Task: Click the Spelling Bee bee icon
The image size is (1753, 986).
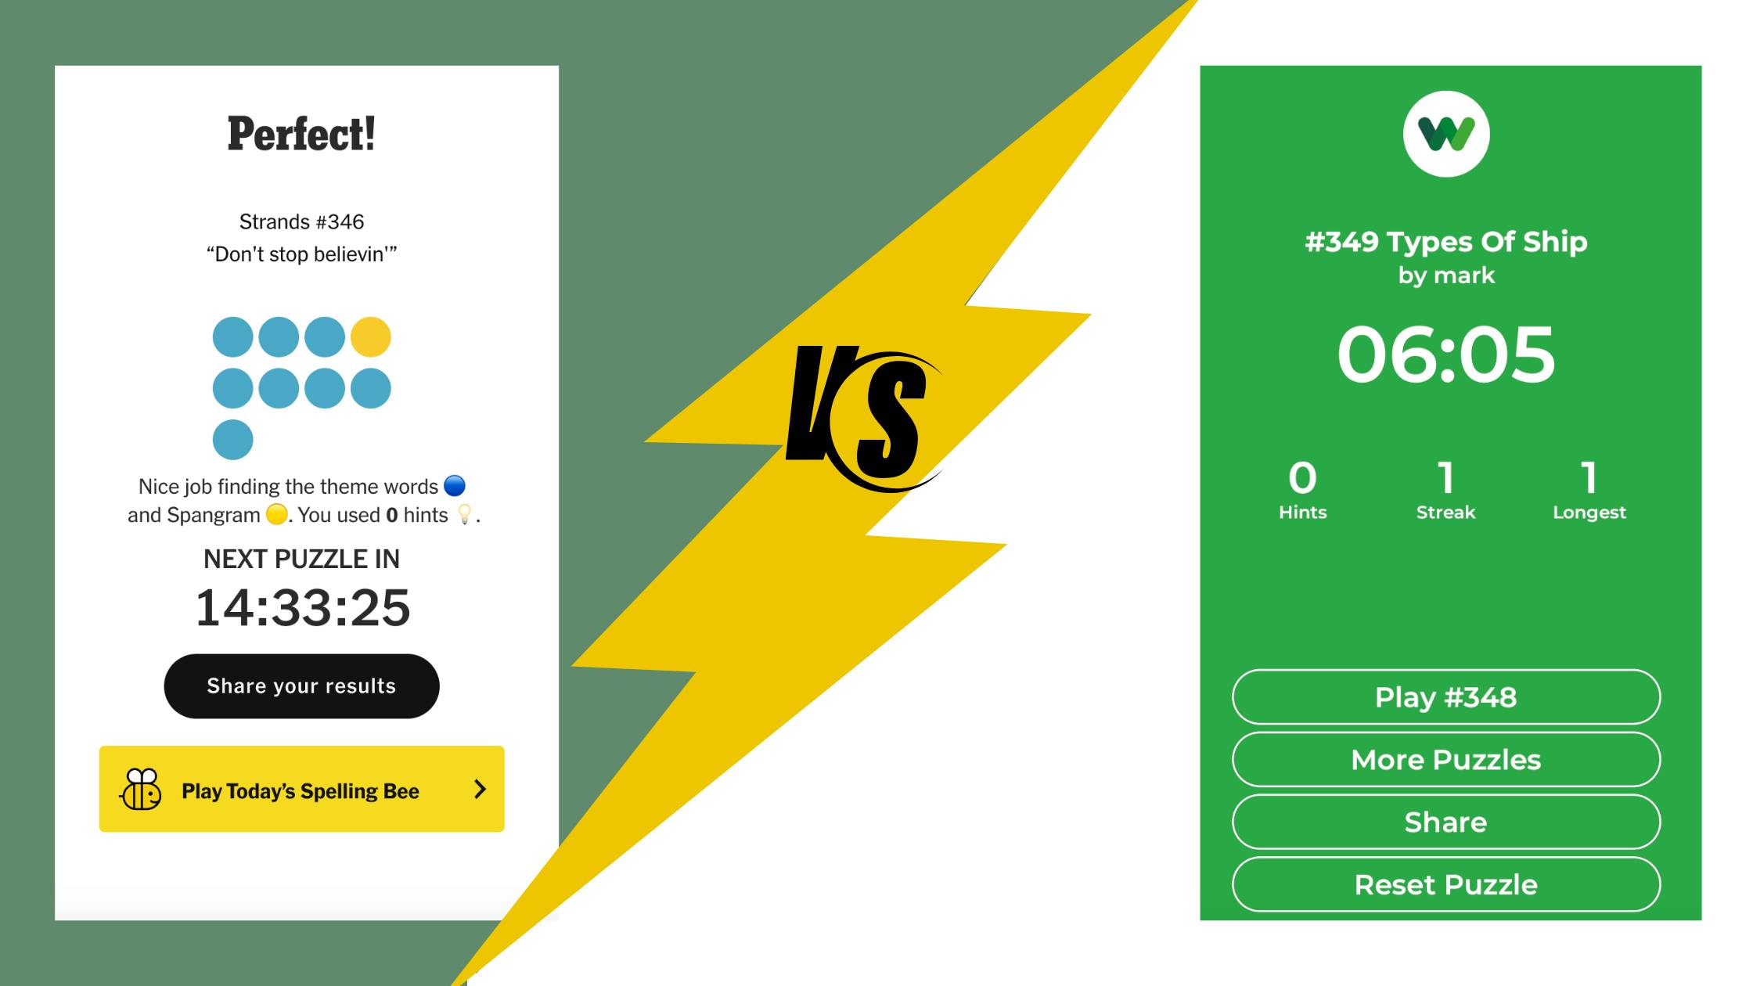Action: click(x=142, y=789)
